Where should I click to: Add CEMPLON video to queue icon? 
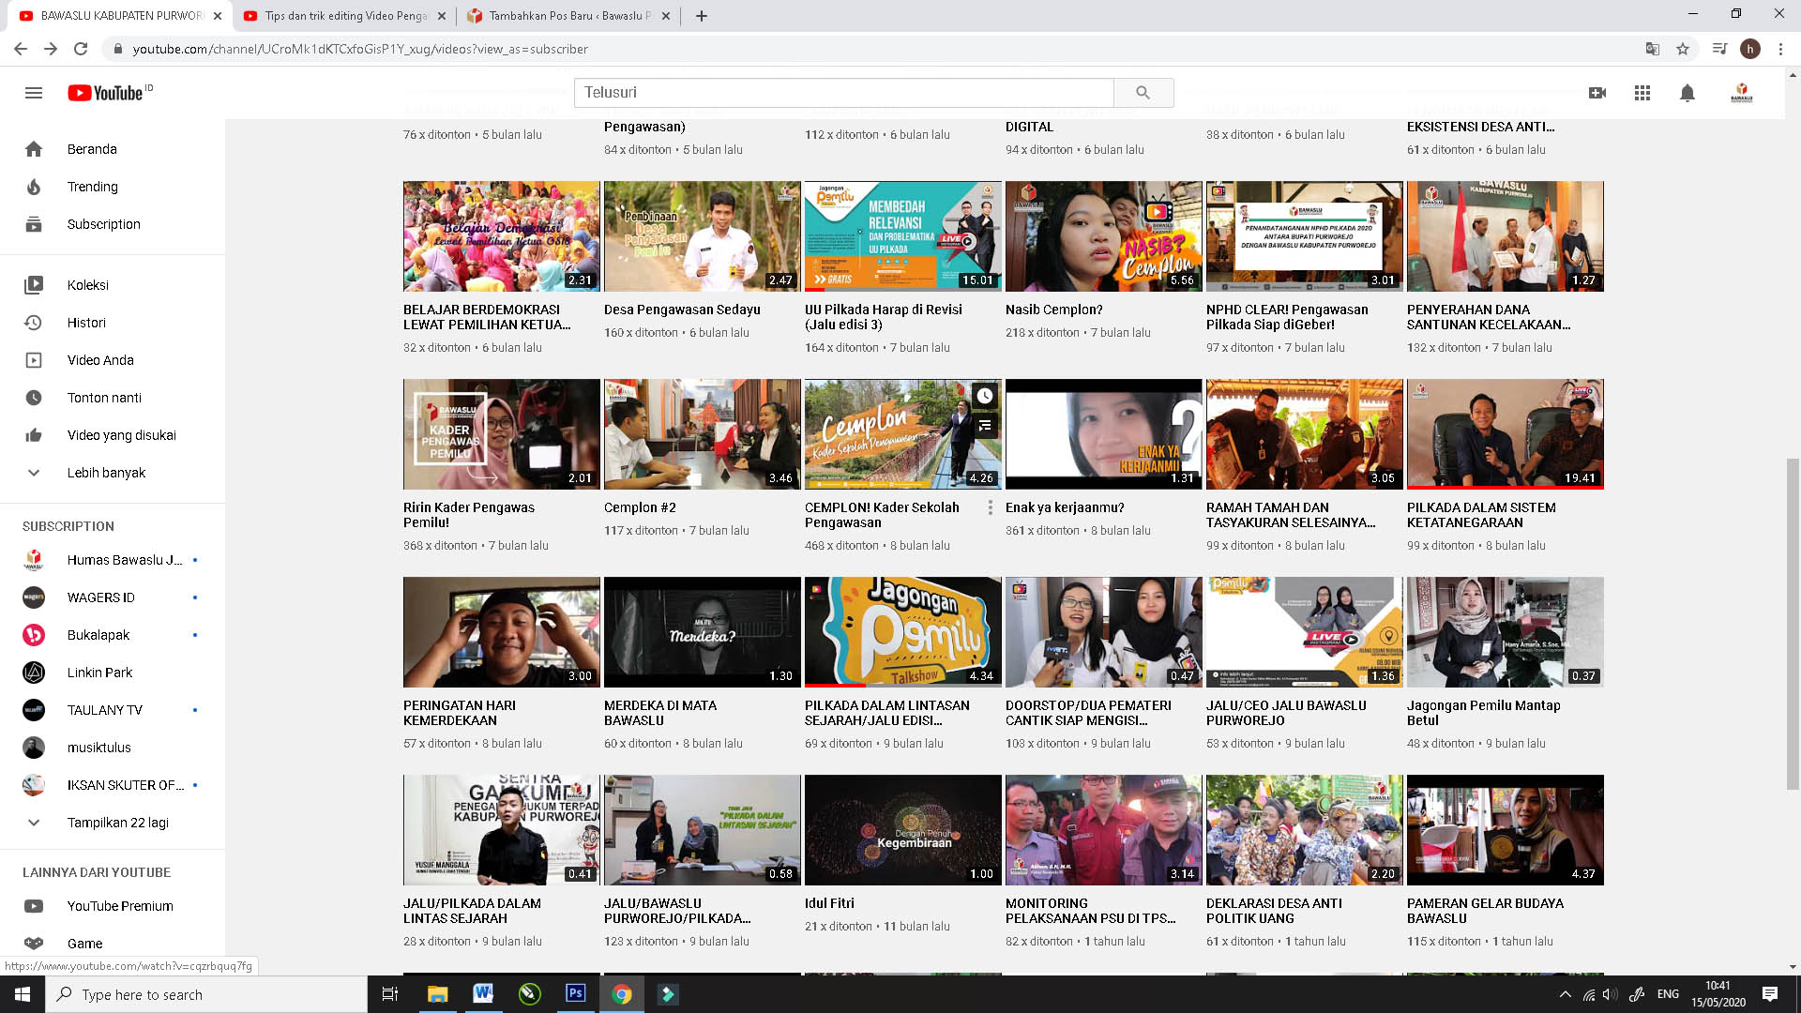984,426
